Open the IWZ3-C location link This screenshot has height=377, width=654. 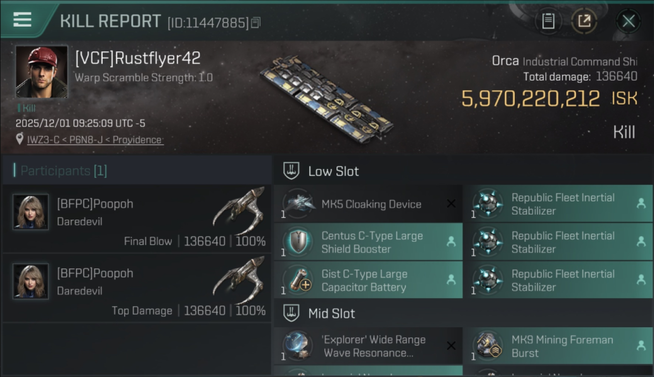point(95,140)
